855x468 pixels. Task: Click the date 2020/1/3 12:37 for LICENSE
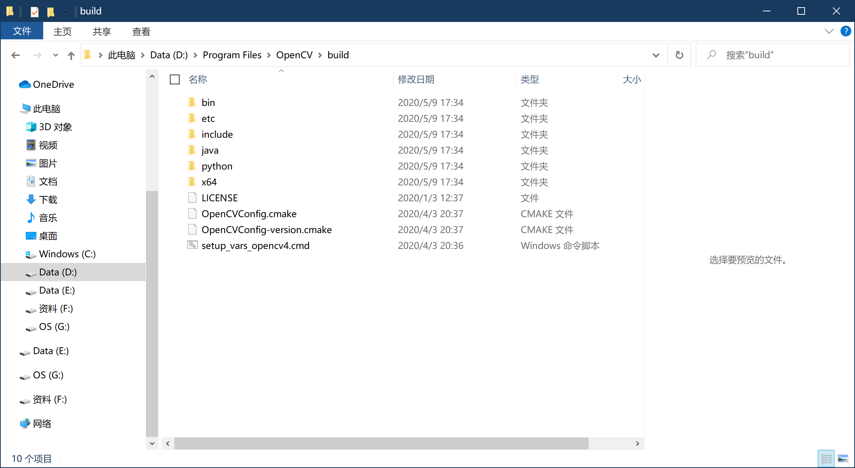pyautogui.click(x=431, y=198)
